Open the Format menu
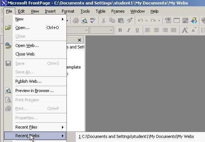 coord(68,11)
